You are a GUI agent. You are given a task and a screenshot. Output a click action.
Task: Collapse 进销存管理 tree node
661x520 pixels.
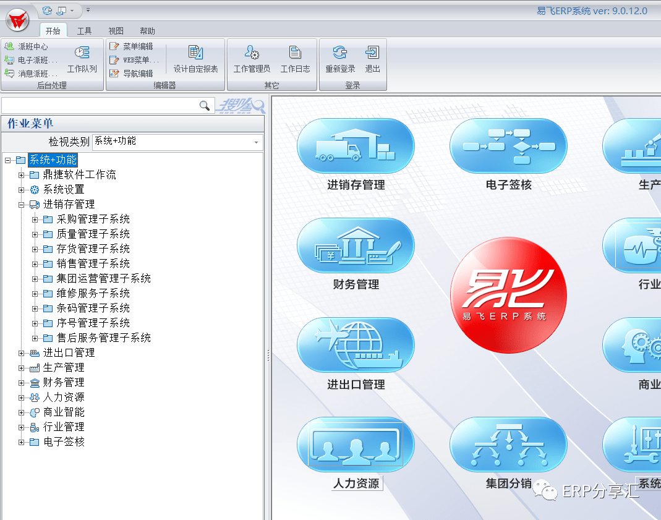(x=21, y=205)
